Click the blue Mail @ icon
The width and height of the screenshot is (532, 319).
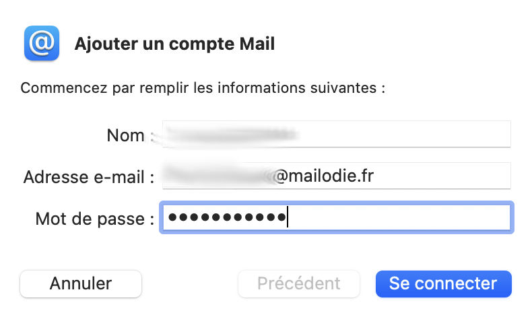click(x=42, y=44)
